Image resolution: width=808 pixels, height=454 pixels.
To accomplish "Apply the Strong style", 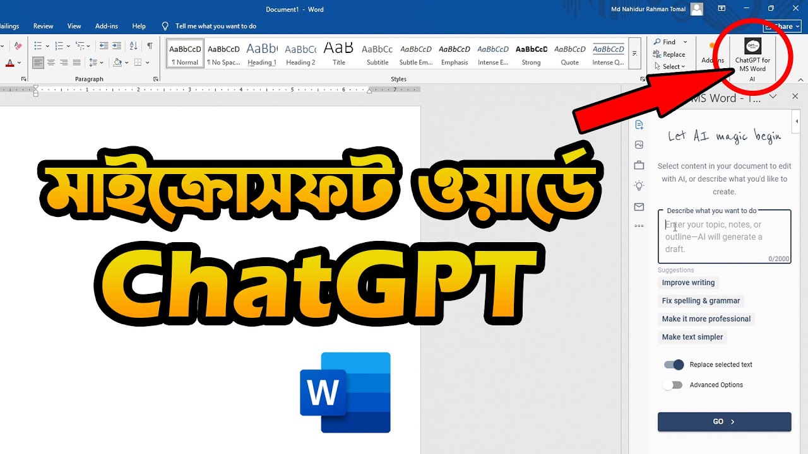I will click(532, 54).
